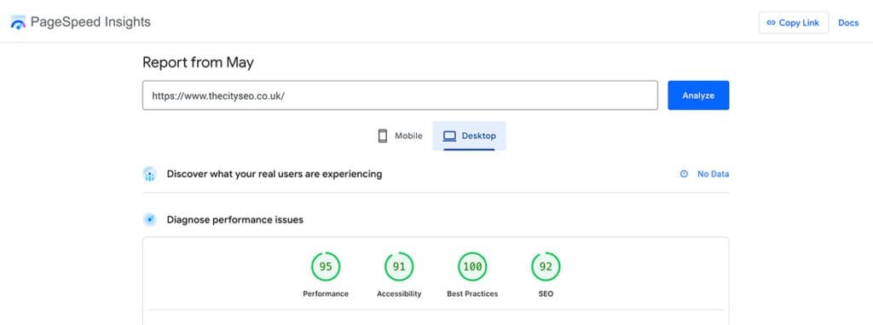Open the SEO score gauge 92
The height and width of the screenshot is (325, 873).
(546, 266)
